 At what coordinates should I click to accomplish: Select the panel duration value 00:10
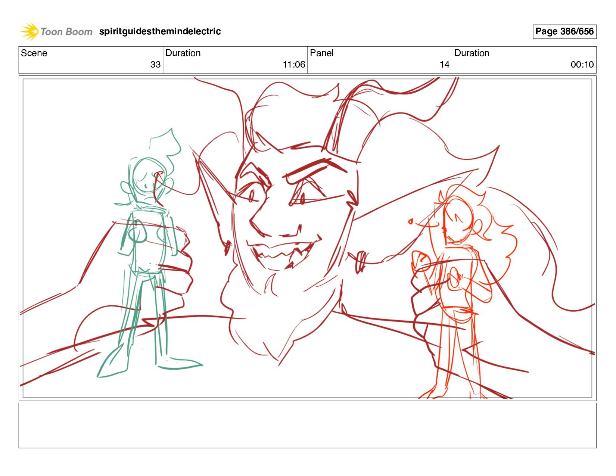[x=582, y=65]
